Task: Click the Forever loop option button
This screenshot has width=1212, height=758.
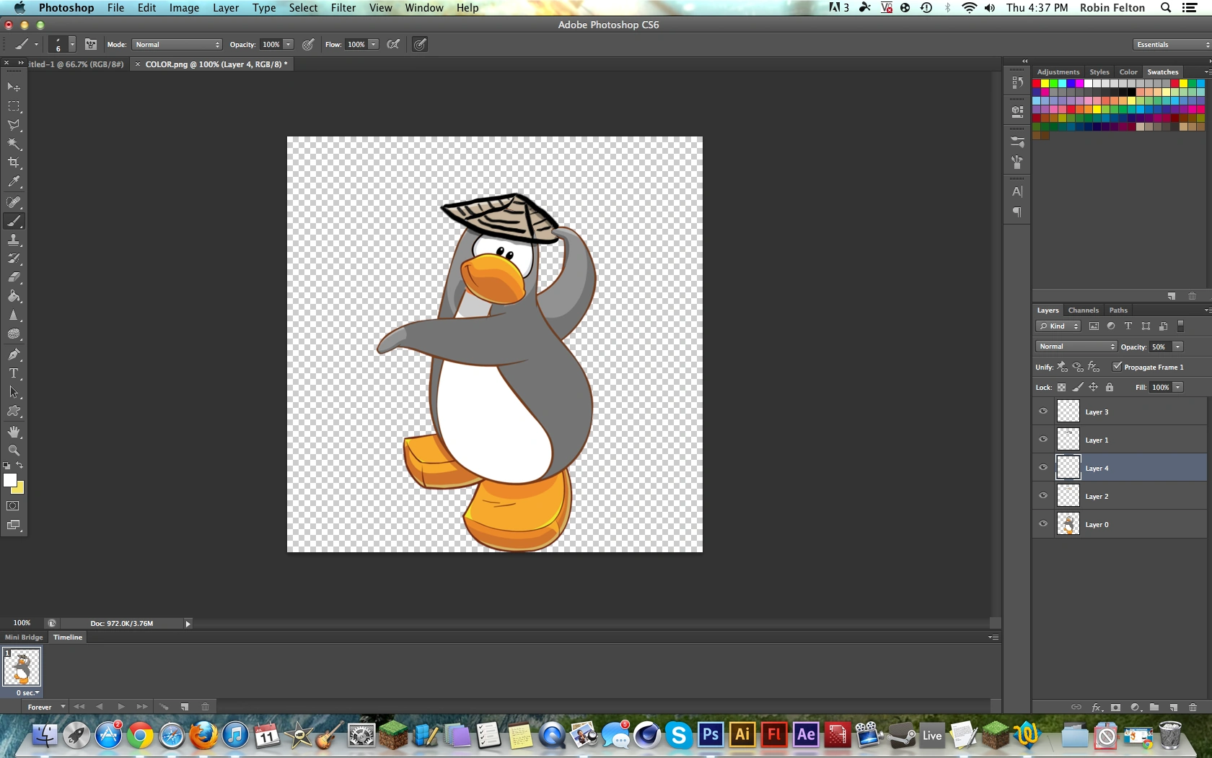Action: click(x=46, y=707)
